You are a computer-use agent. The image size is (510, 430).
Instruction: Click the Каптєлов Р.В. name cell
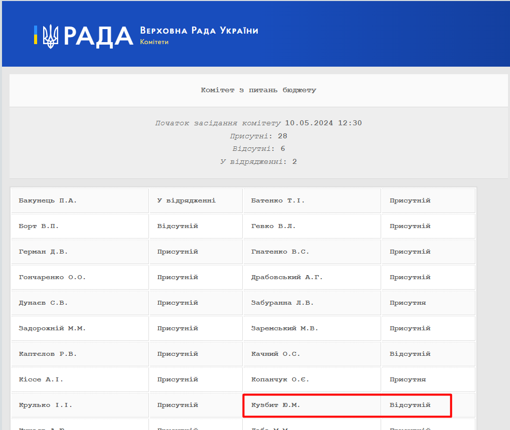(x=80, y=354)
